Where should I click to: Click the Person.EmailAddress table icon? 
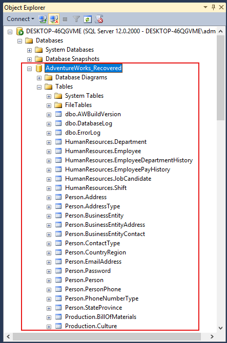tap(58, 262)
